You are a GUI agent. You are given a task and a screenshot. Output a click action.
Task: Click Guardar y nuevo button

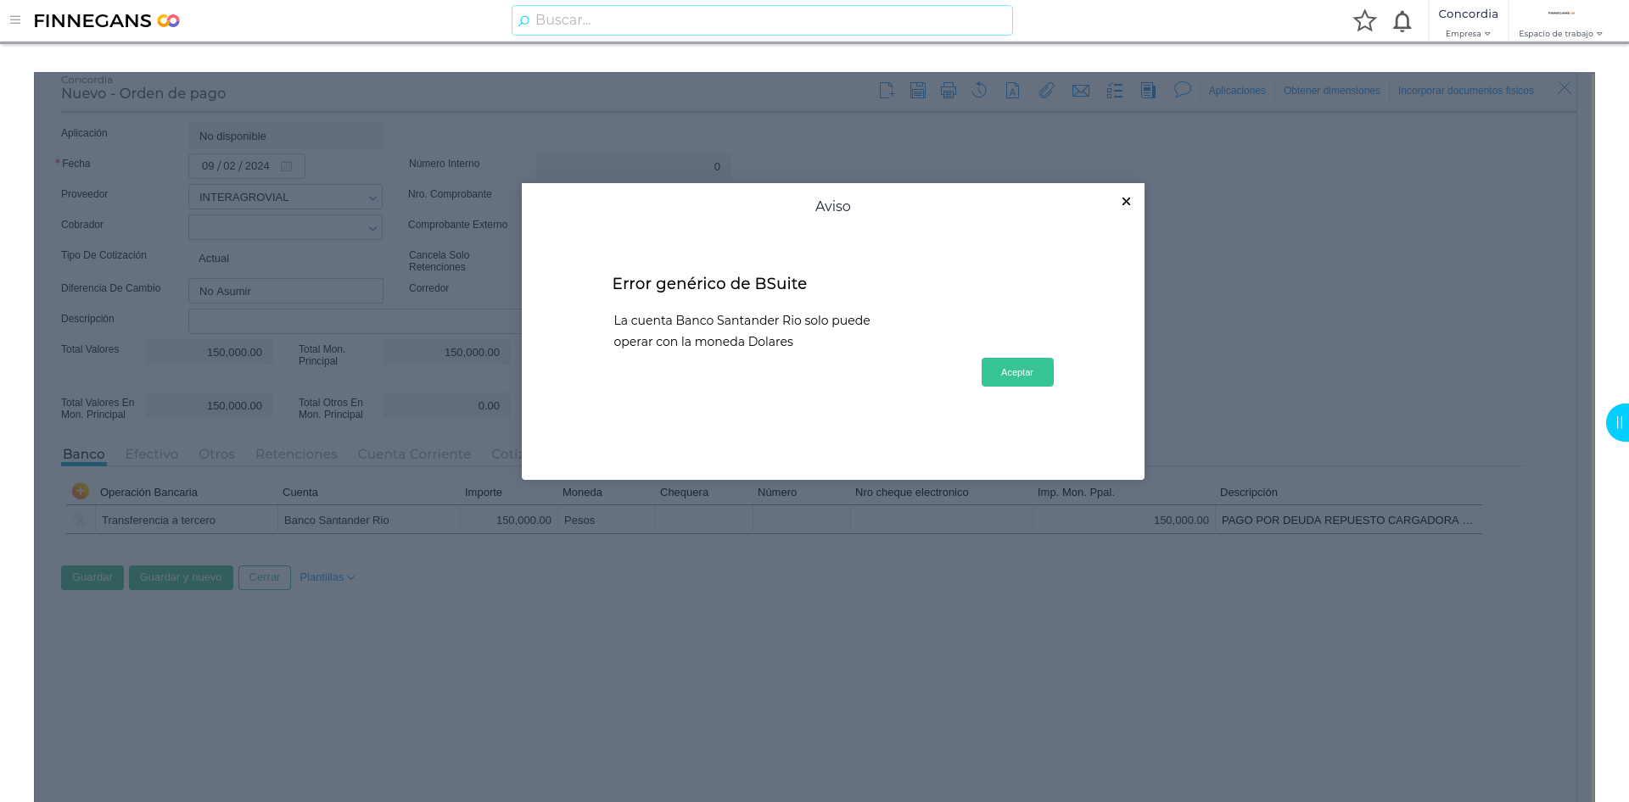click(181, 577)
